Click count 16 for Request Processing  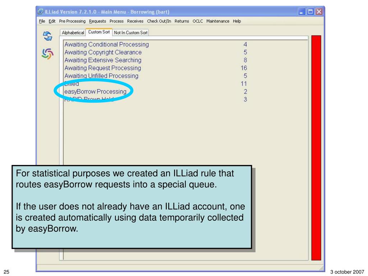click(x=244, y=68)
